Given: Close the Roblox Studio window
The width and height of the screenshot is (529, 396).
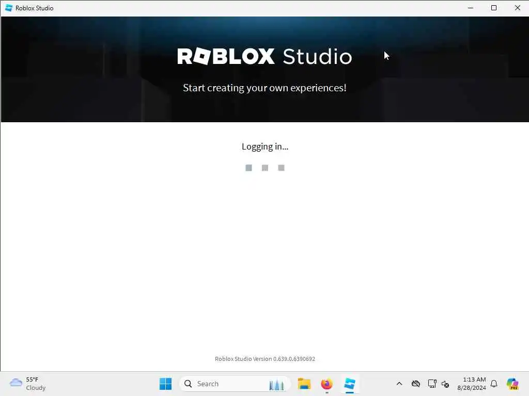Looking at the screenshot, I should coord(517,8).
